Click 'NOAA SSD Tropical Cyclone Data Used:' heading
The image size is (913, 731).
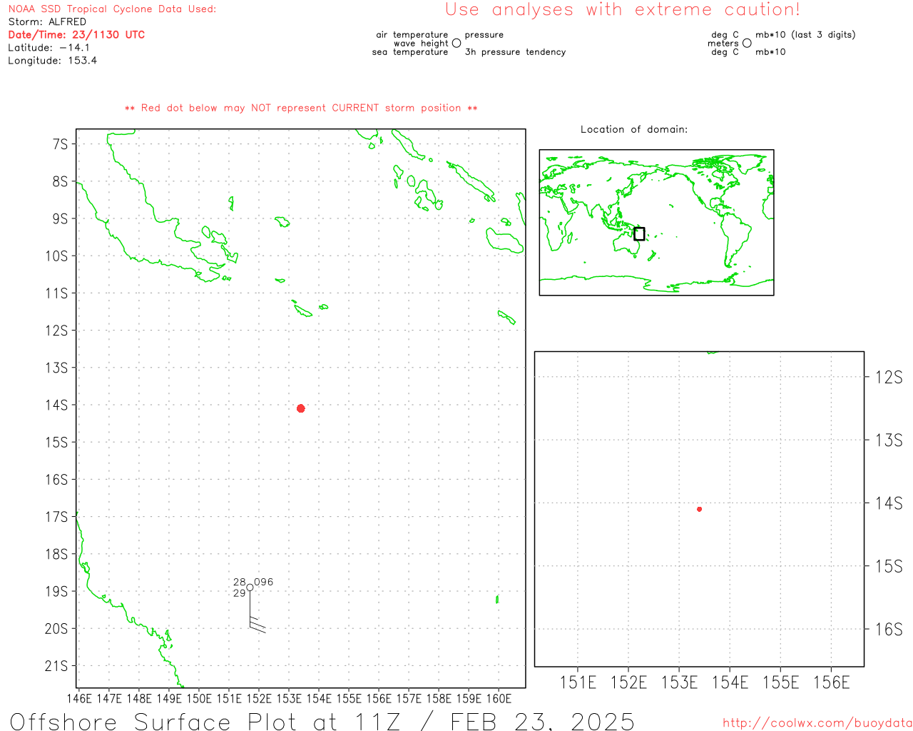[x=112, y=9]
